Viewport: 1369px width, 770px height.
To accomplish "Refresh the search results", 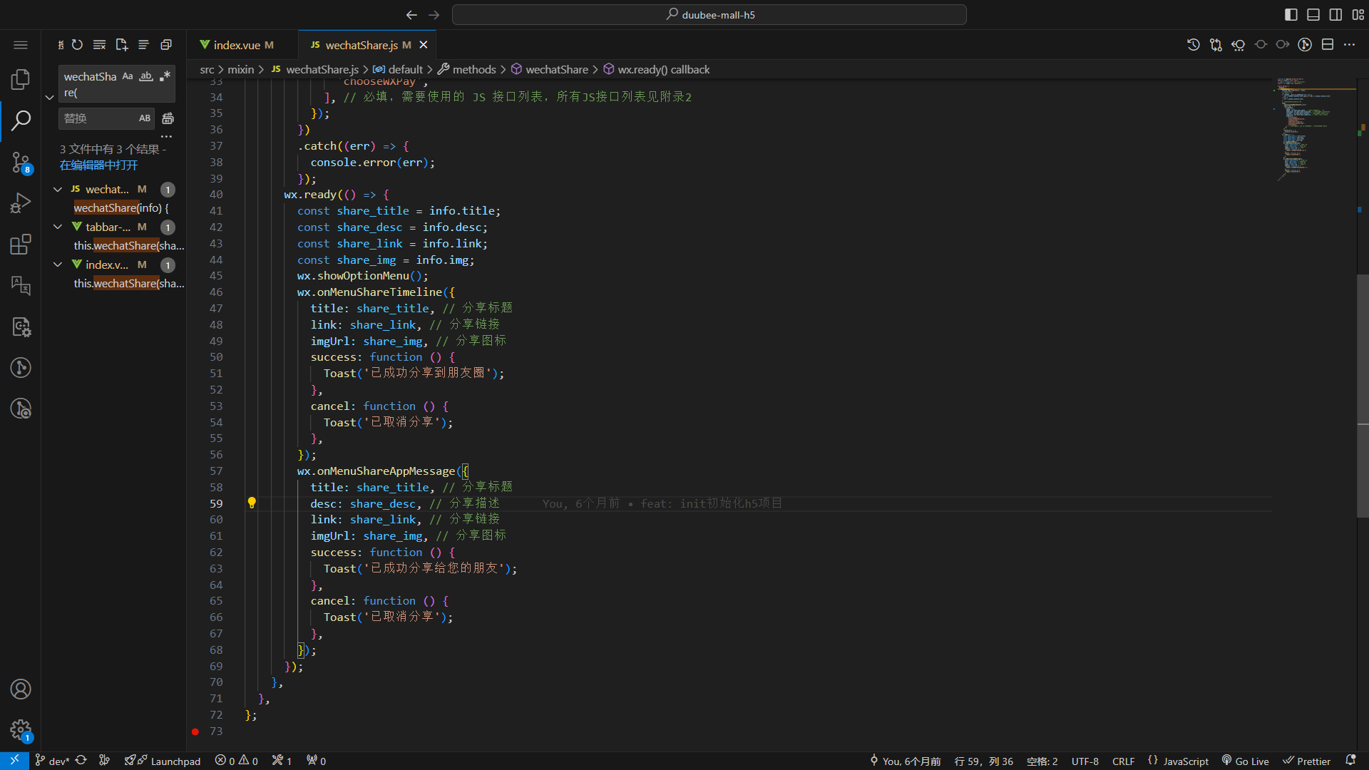I will (77, 45).
